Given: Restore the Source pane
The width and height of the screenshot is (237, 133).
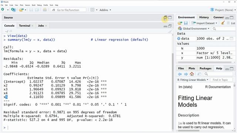Looking at the screenshot, I should pyautogui.click(x=166, y=17).
